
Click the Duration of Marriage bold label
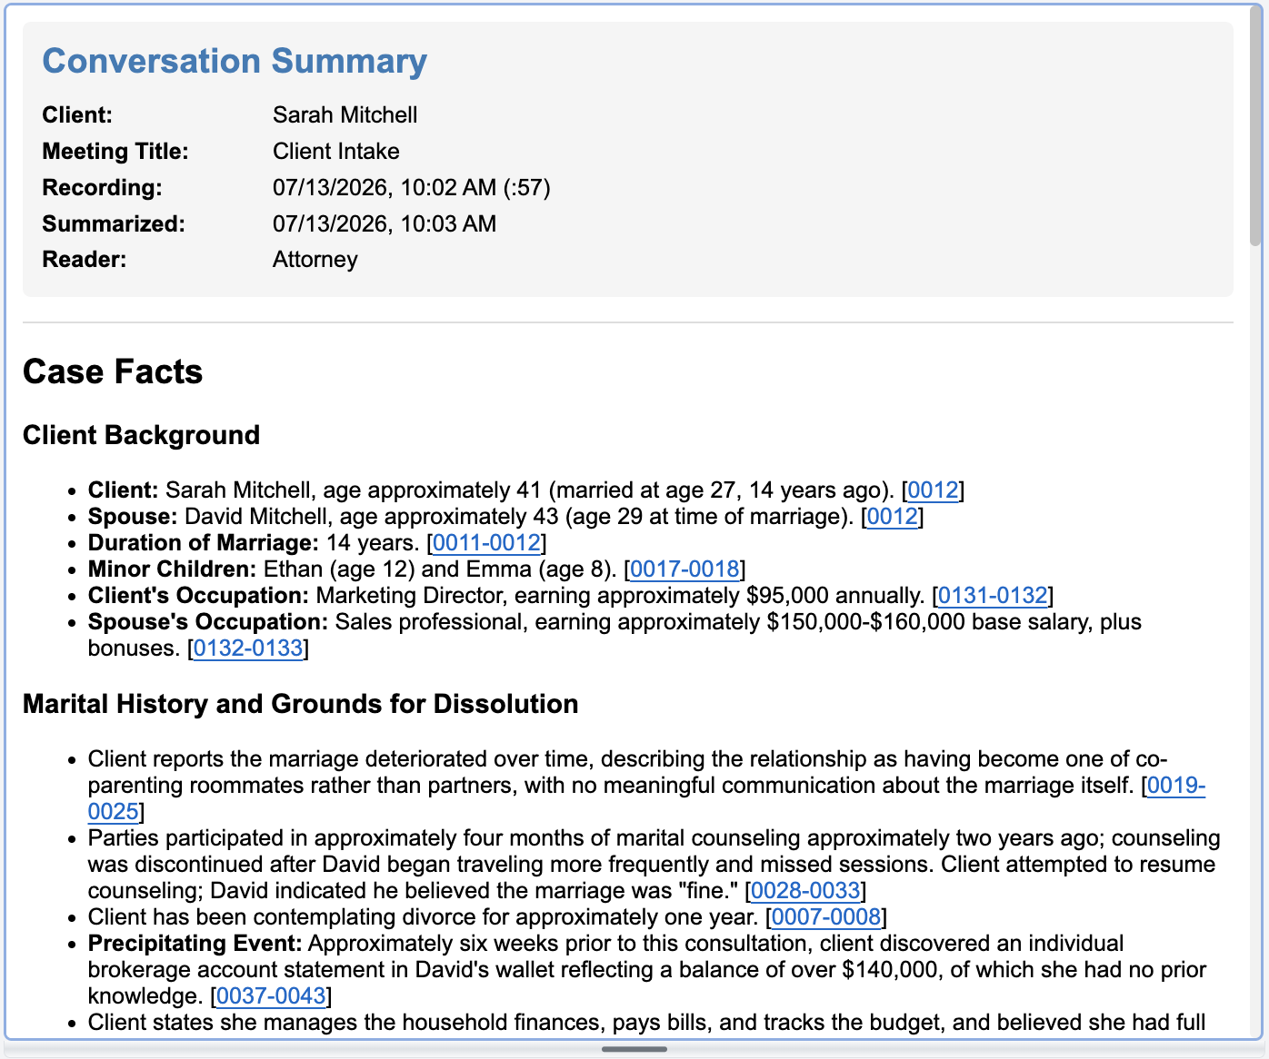point(204,543)
